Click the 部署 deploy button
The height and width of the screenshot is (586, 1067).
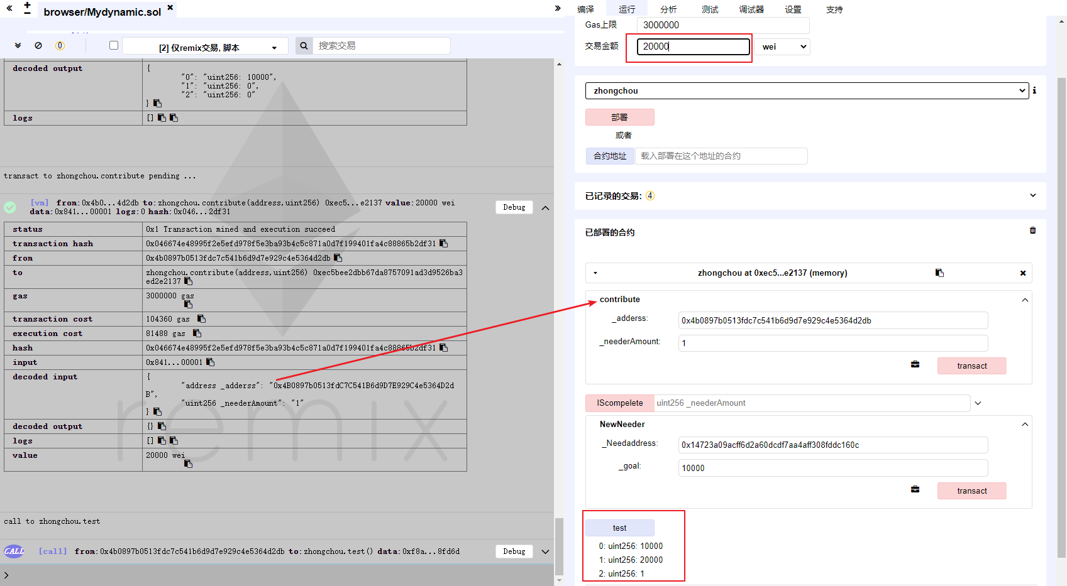pyautogui.click(x=619, y=117)
